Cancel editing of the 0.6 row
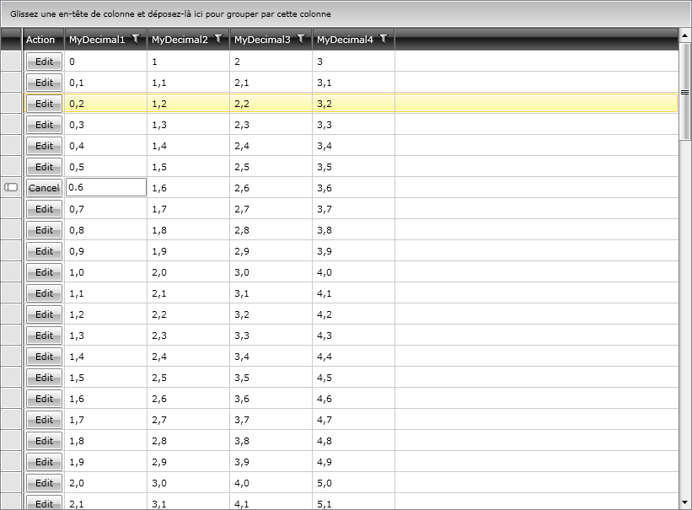The image size is (692, 510). 44,188
